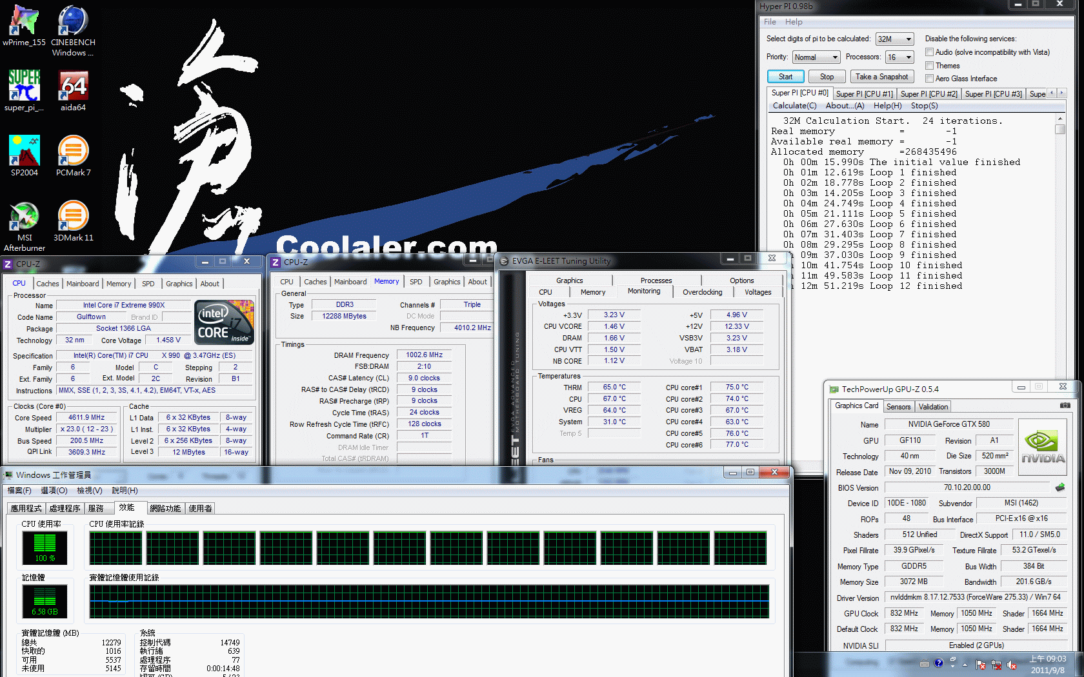Viewport: 1084px width, 677px height.
Task: Click the GPU-Z camera screenshot icon
Action: pyautogui.click(x=1065, y=406)
